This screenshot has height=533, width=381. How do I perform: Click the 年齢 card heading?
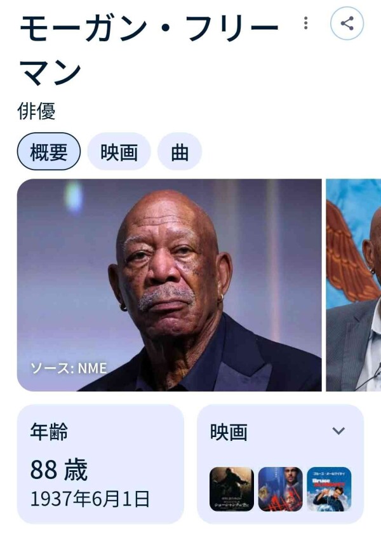[x=49, y=431]
